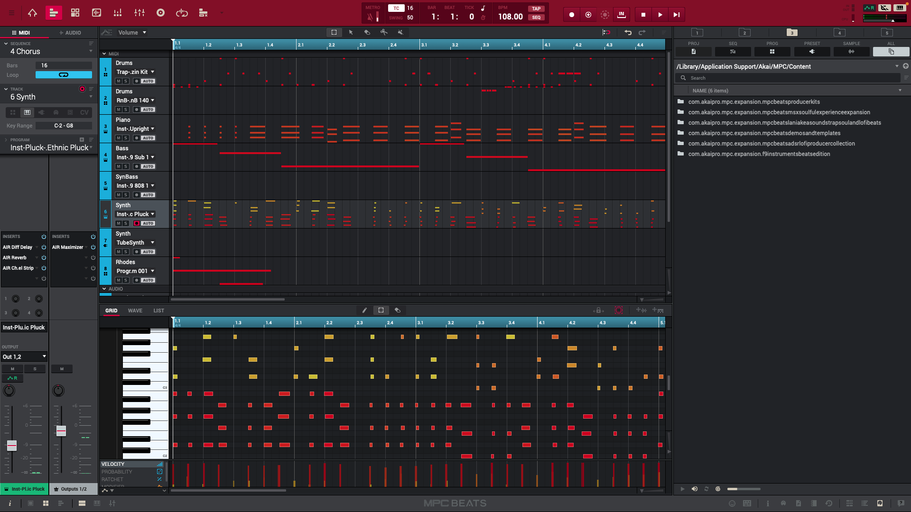Select the eraser tool in arrangement toolbar
Image resolution: width=911 pixels, height=512 pixels.
(367, 32)
